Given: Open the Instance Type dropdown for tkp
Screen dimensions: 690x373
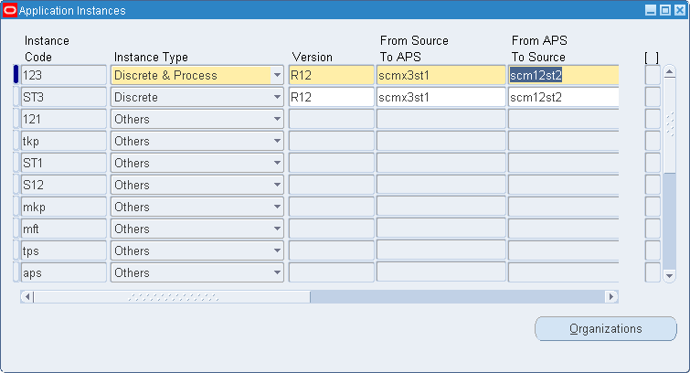Looking at the screenshot, I should click(x=277, y=141).
